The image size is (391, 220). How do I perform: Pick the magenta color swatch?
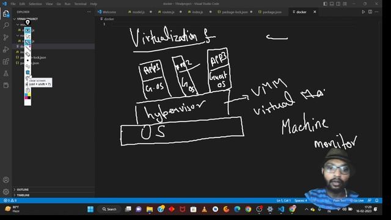tap(26, 98)
